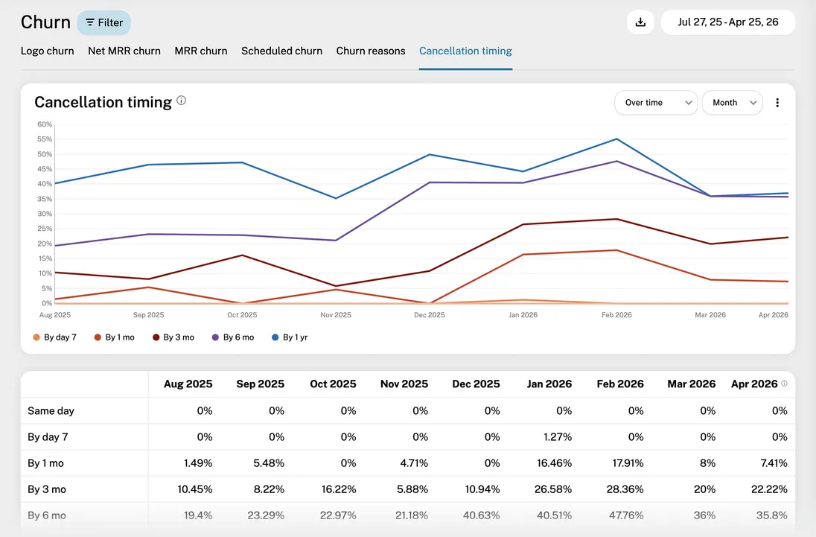Click the 47.76% cell in By 6 mo row

(626, 515)
